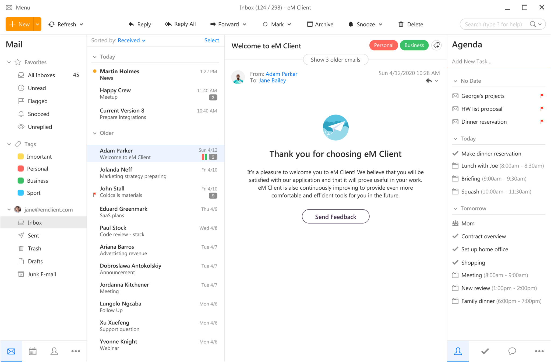Open the Menu in the top-left corner
This screenshot has height=362, width=551.
point(18,8)
